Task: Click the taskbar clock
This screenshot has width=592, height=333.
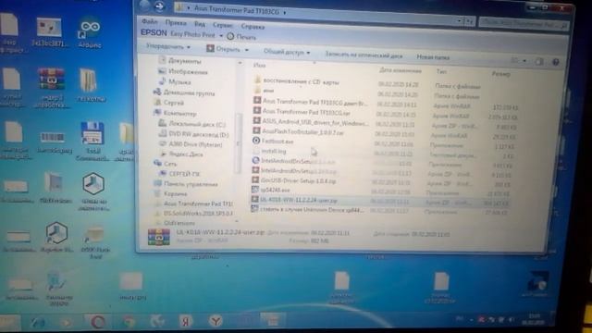Action: click(533, 320)
